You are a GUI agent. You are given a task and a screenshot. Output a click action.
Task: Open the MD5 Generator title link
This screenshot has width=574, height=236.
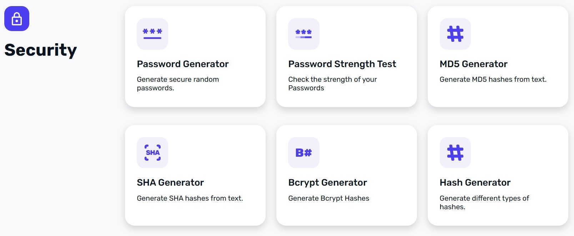click(474, 64)
